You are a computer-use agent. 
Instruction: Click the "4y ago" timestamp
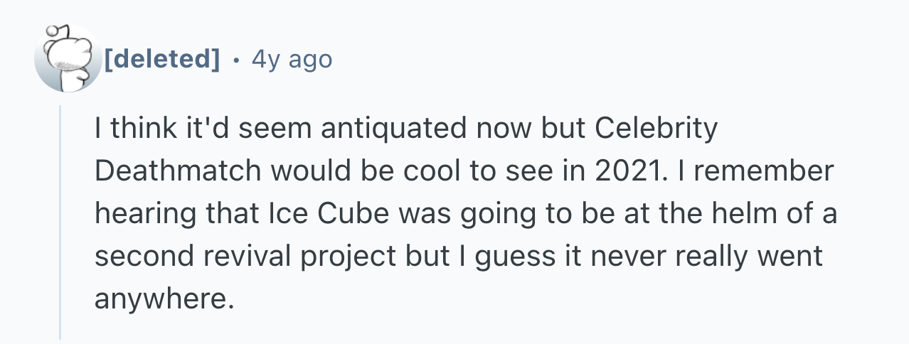[292, 59]
